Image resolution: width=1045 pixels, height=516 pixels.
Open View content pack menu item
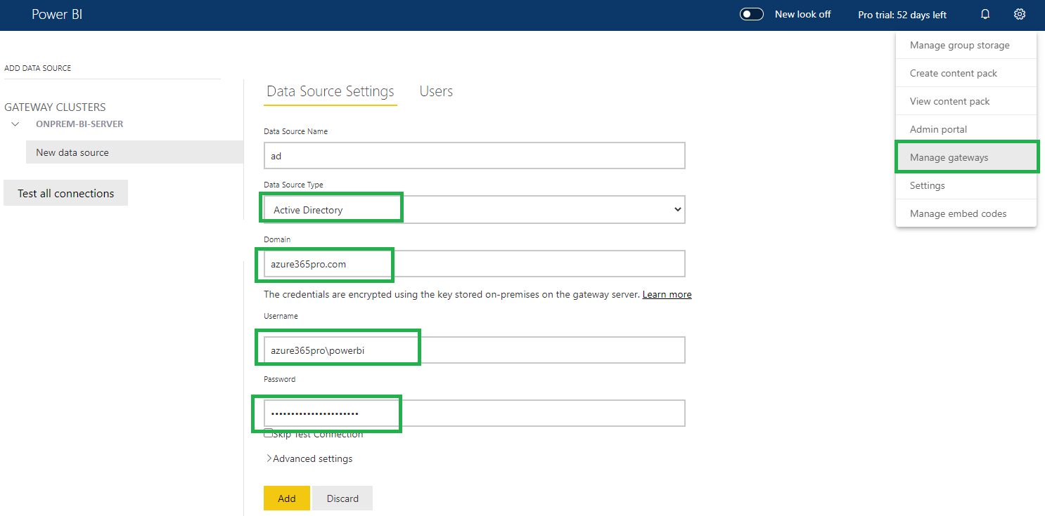tap(966, 101)
